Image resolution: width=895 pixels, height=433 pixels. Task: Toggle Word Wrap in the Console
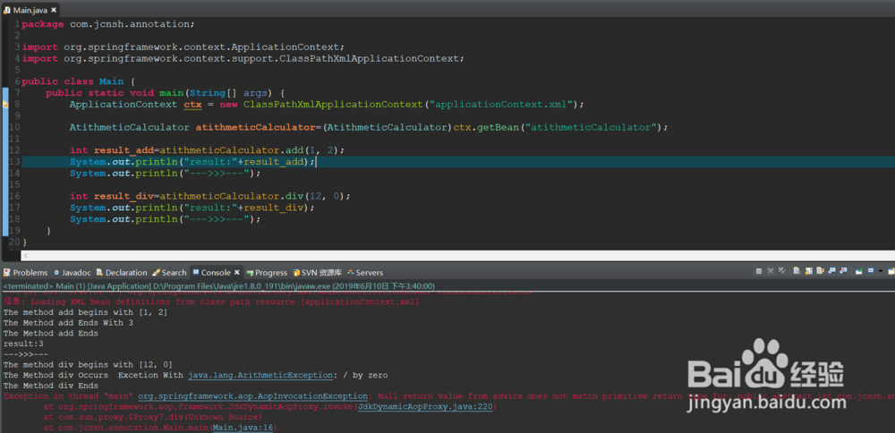820,271
